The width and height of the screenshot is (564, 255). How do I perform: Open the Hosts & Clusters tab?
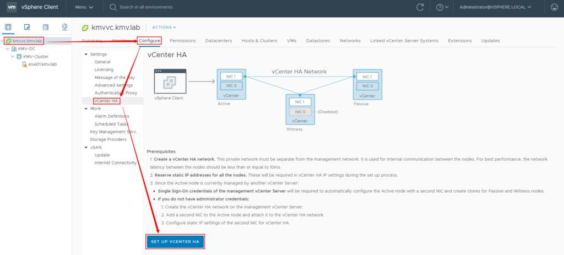pyautogui.click(x=259, y=41)
